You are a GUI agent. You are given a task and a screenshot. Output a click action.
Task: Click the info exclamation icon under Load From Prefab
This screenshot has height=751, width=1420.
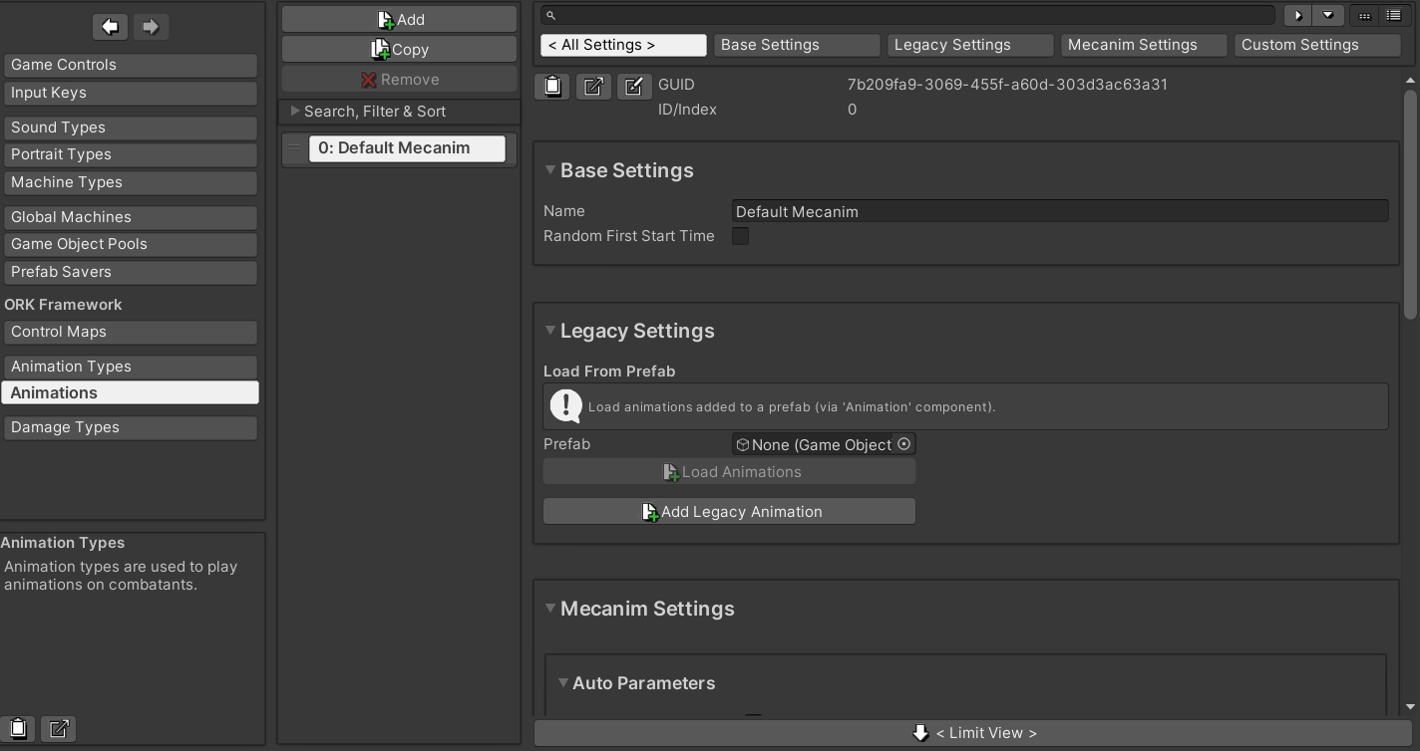pyautogui.click(x=566, y=406)
